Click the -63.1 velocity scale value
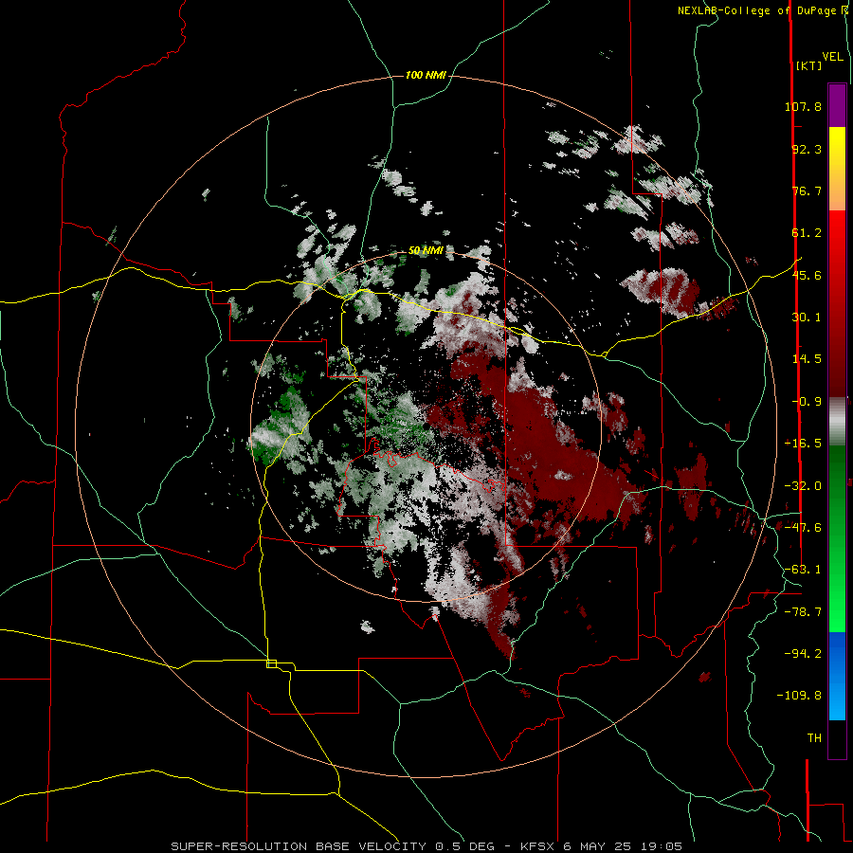Viewport: 853px width, 853px height. tap(803, 570)
